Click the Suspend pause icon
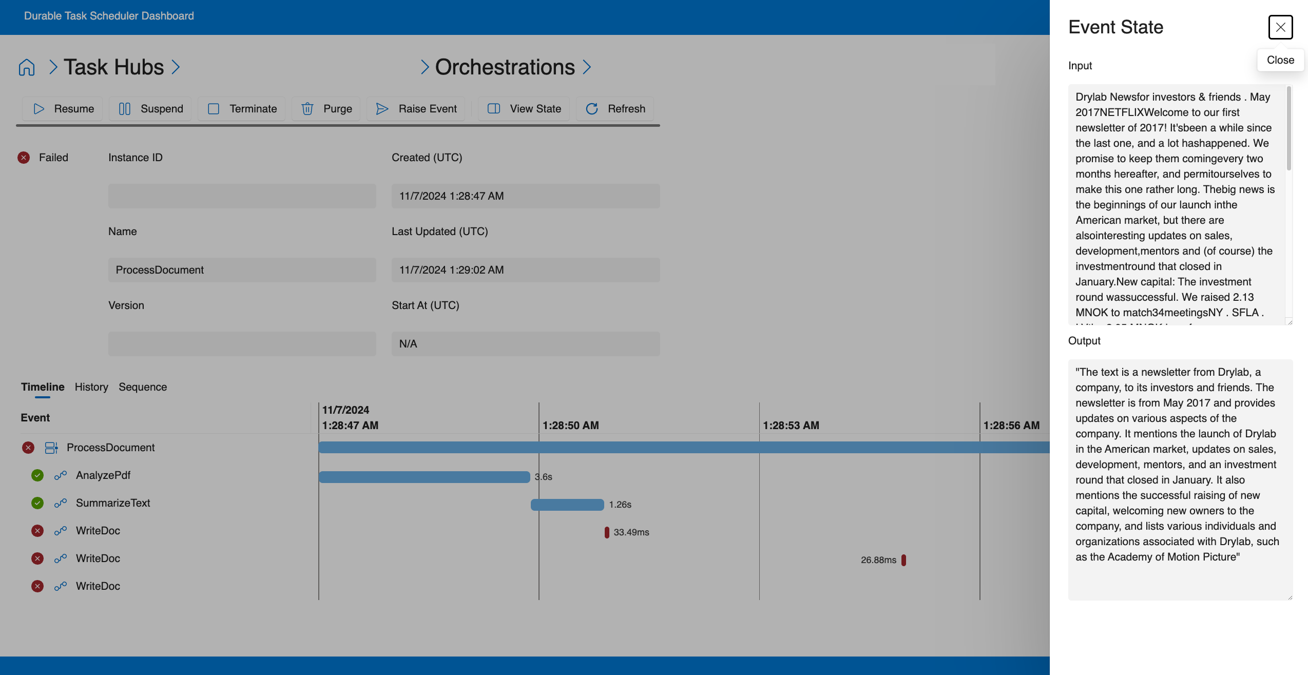Viewport: 1308px width, 675px height. coord(125,108)
